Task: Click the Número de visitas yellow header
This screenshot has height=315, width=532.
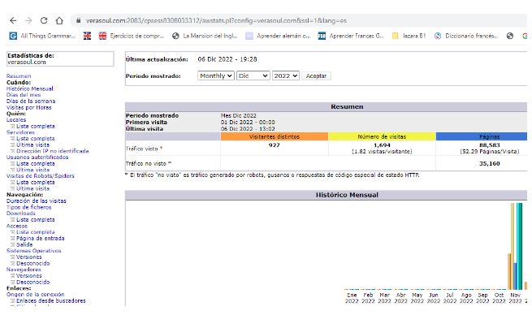Action: tap(382, 136)
